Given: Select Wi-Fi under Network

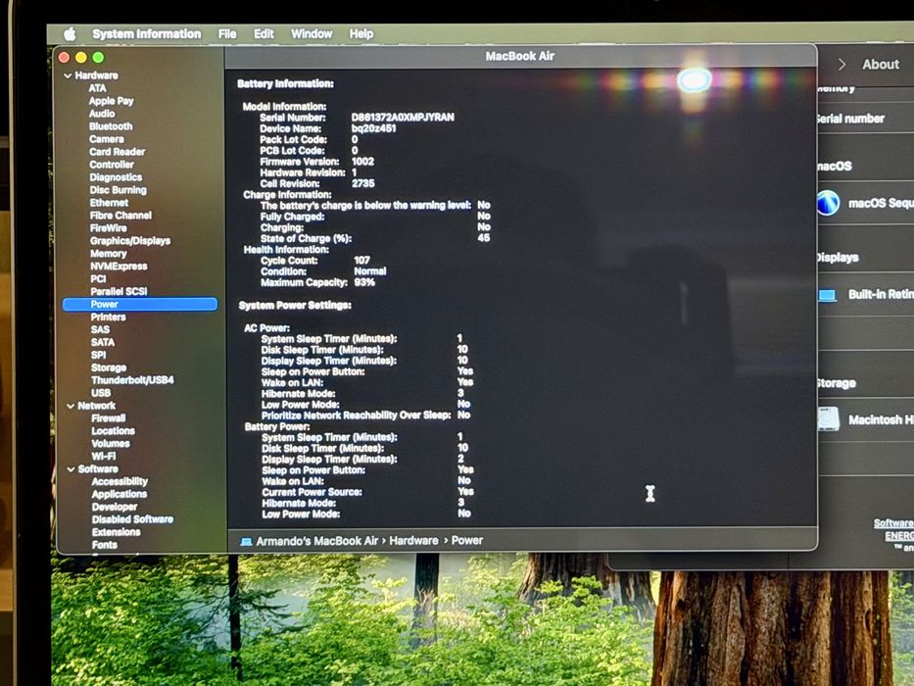Looking at the screenshot, I should pos(104,457).
